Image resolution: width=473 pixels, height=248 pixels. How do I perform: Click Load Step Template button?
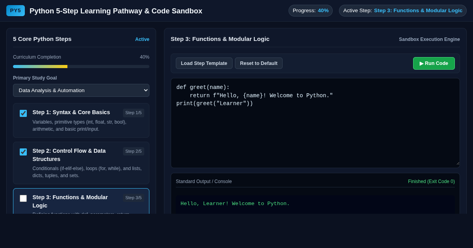tap(204, 63)
